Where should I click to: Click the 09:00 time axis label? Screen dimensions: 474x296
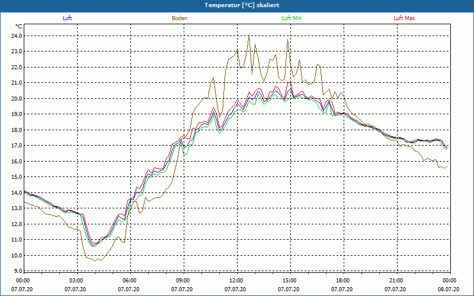pos(182,281)
